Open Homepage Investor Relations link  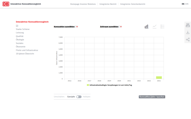pos(83,4)
